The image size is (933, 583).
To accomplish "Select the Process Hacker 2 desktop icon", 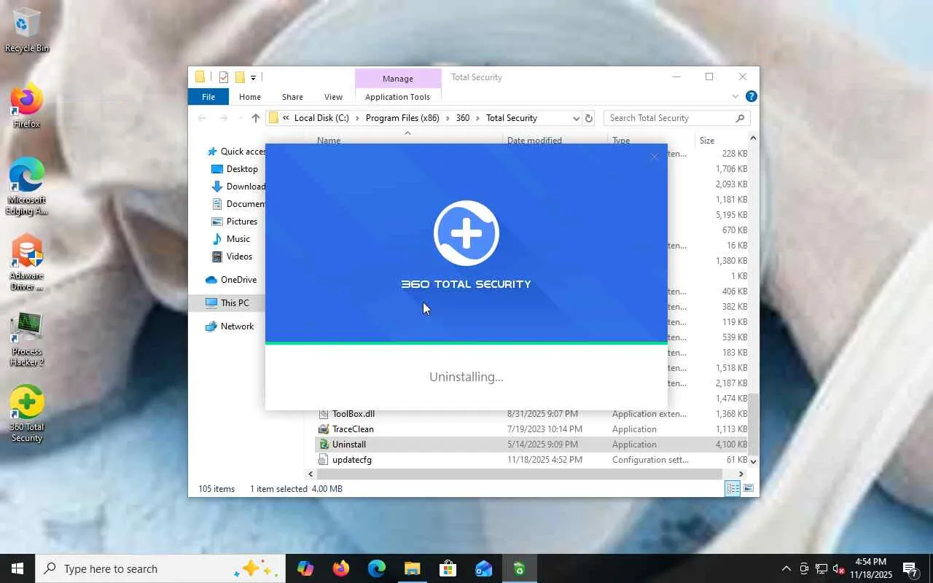I will 27,338.
